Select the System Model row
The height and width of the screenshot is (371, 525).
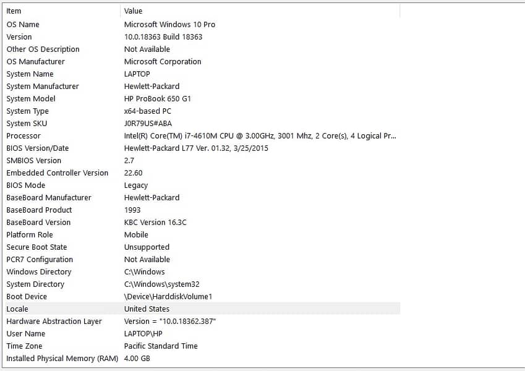coord(31,99)
